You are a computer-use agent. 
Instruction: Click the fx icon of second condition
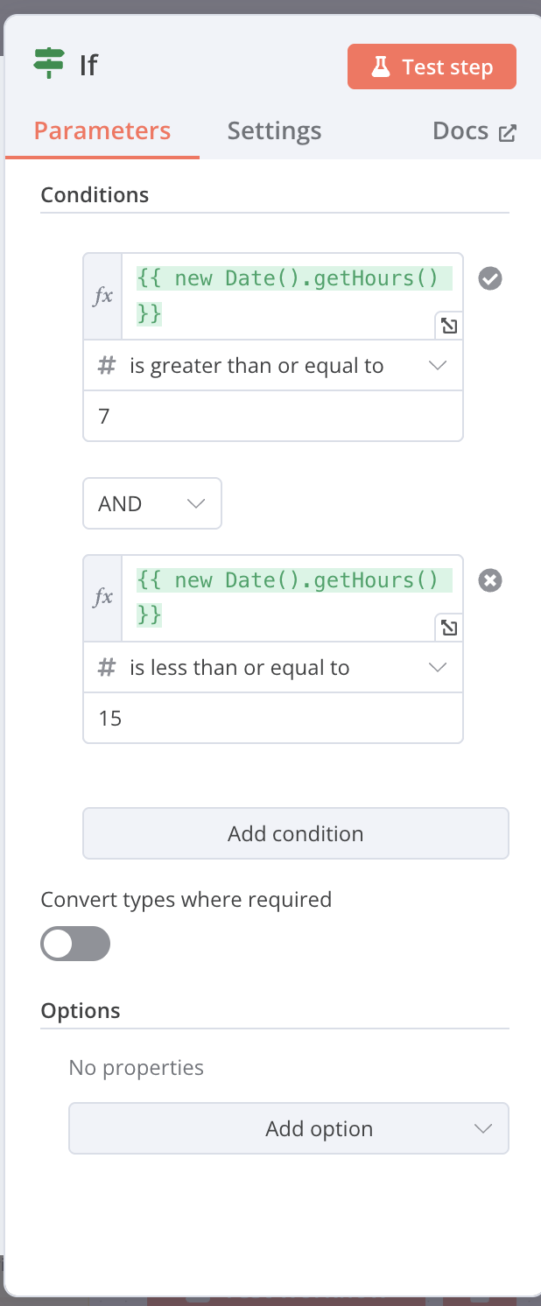103,598
